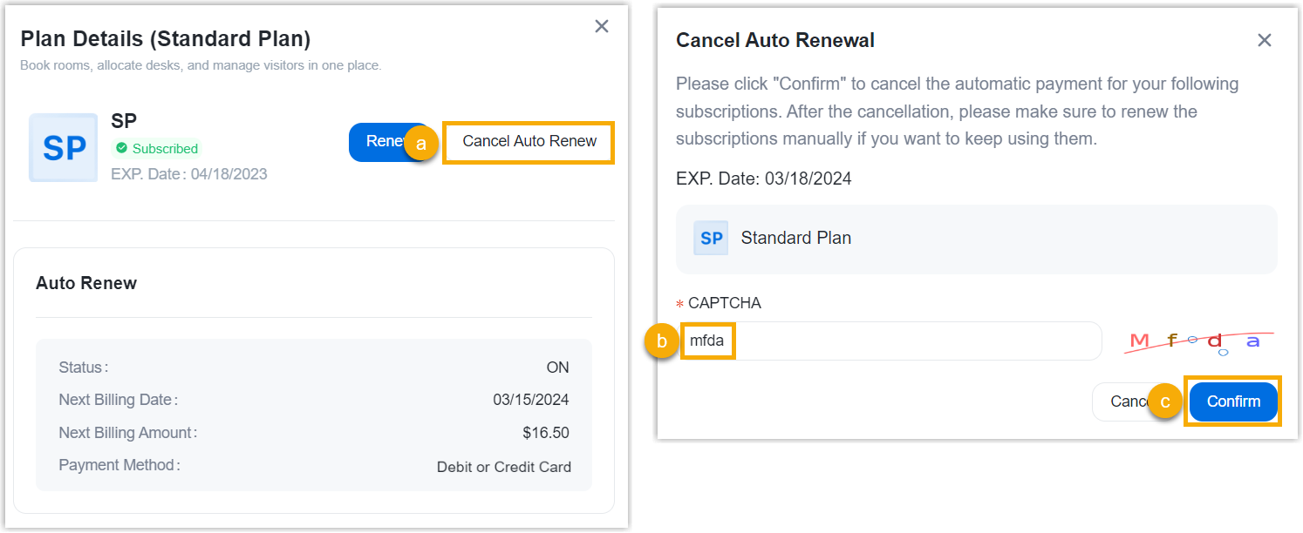Click the Auto Renew section heading

tap(86, 283)
